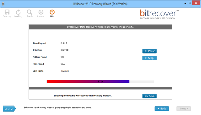
Task: Click the 77 % progress bar
Action: pos(100,81)
